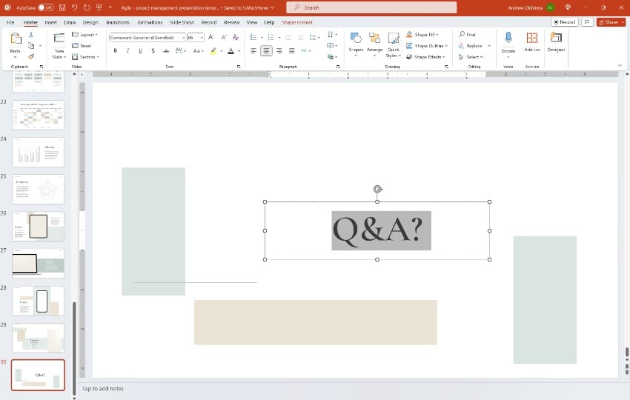Switch to the Transitions tab
This screenshot has width=630, height=400.
click(x=118, y=22)
